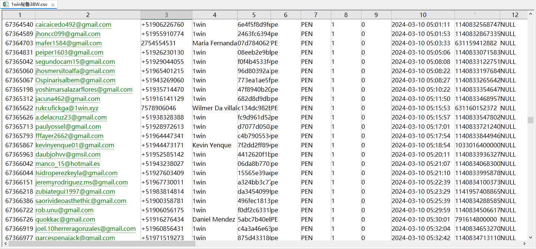Select the 1win秘鲁38W.csv file tab
Screen dimensions: 536x249
(29, 5)
